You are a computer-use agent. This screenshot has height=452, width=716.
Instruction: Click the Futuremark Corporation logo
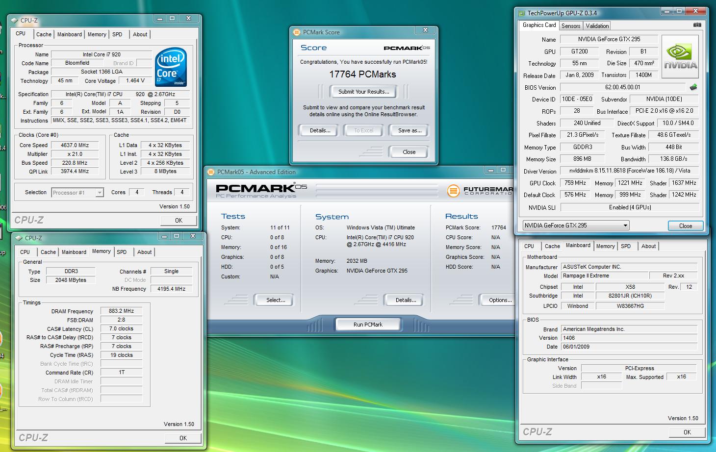pyautogui.click(x=480, y=191)
